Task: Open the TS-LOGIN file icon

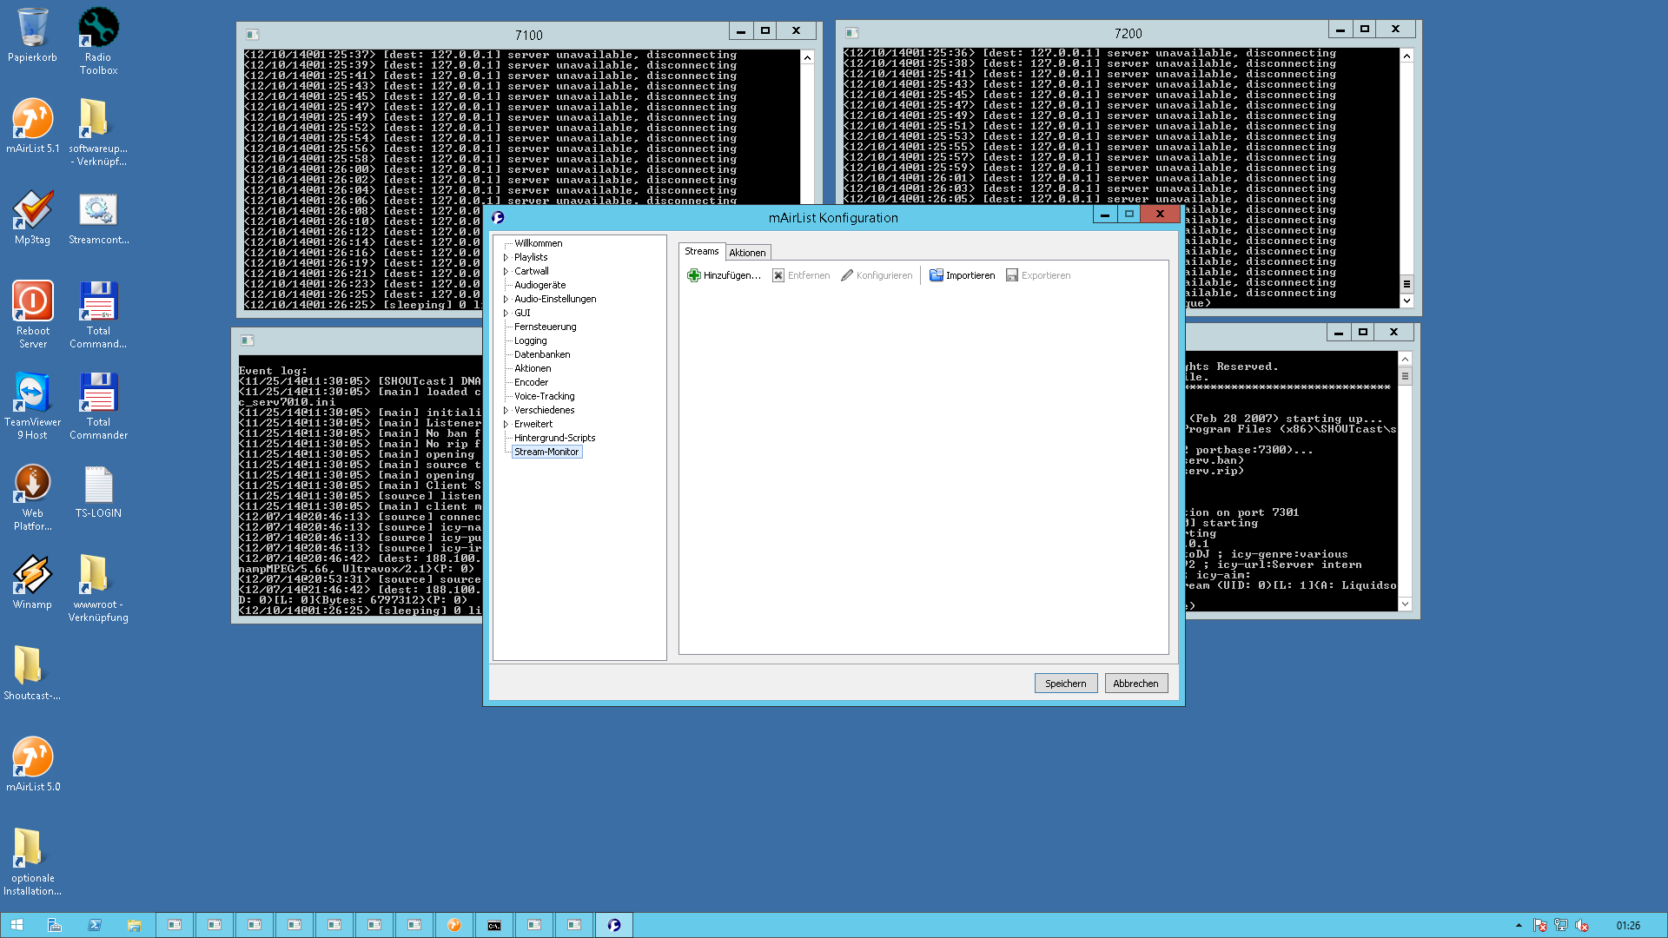Action: point(98,486)
